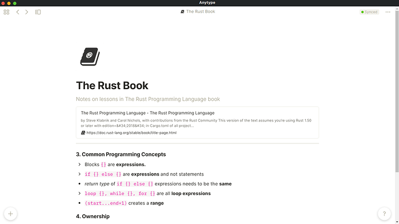The image size is (399, 224).
Task: Open the three-dots options menu
Action: [x=387, y=12]
